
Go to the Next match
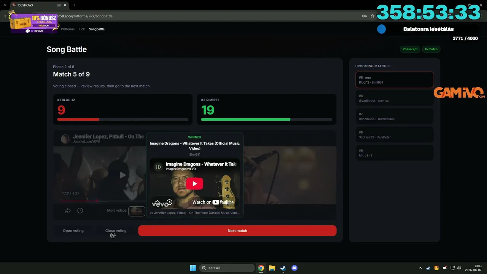(x=237, y=231)
